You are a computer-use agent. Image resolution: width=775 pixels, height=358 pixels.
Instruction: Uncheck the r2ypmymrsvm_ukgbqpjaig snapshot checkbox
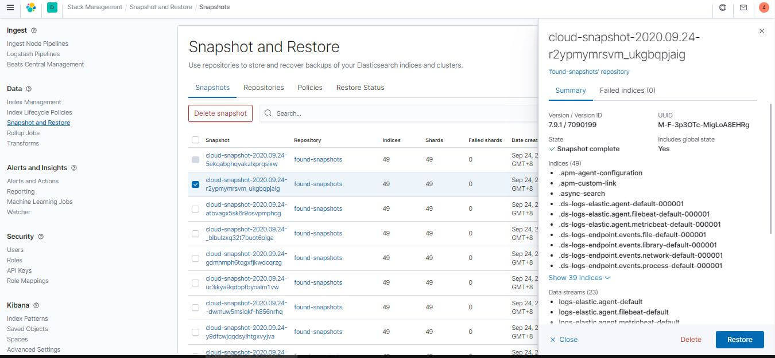tap(196, 184)
